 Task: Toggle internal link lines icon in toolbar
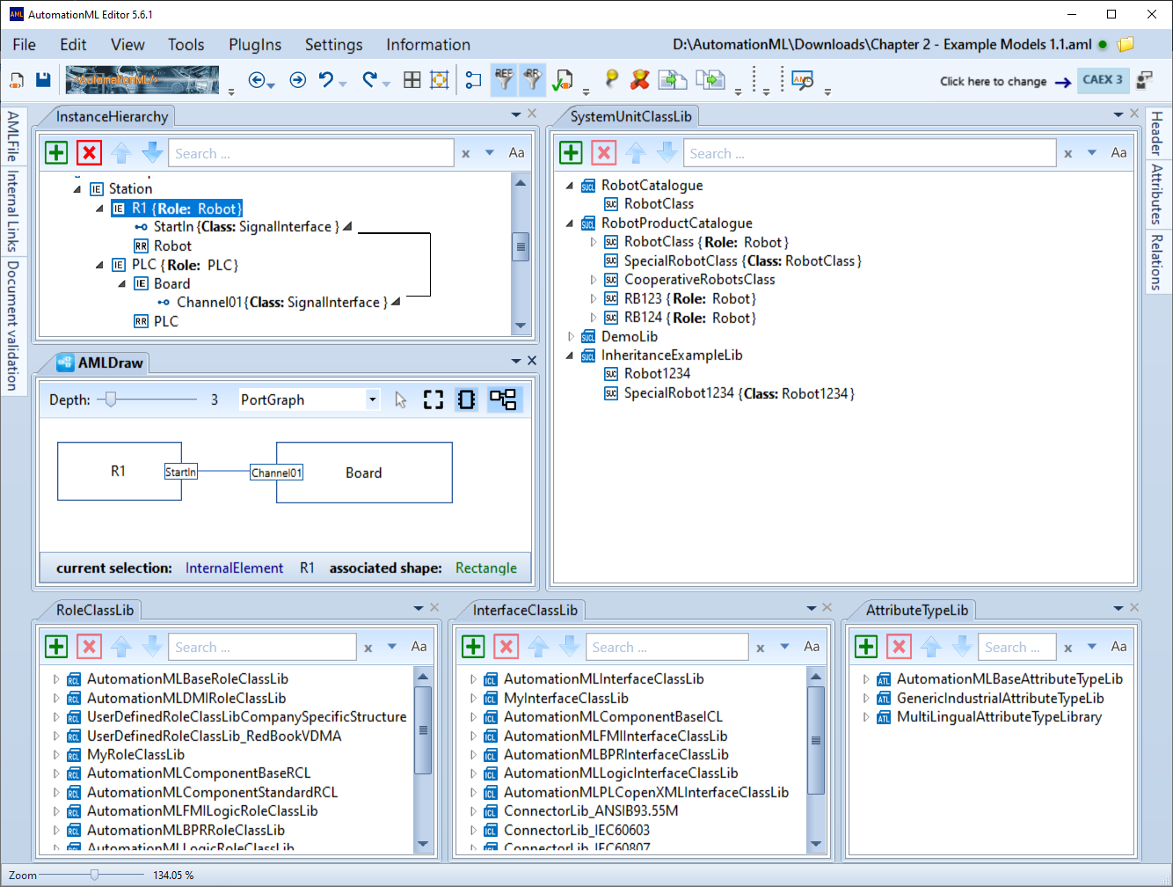[x=473, y=80]
